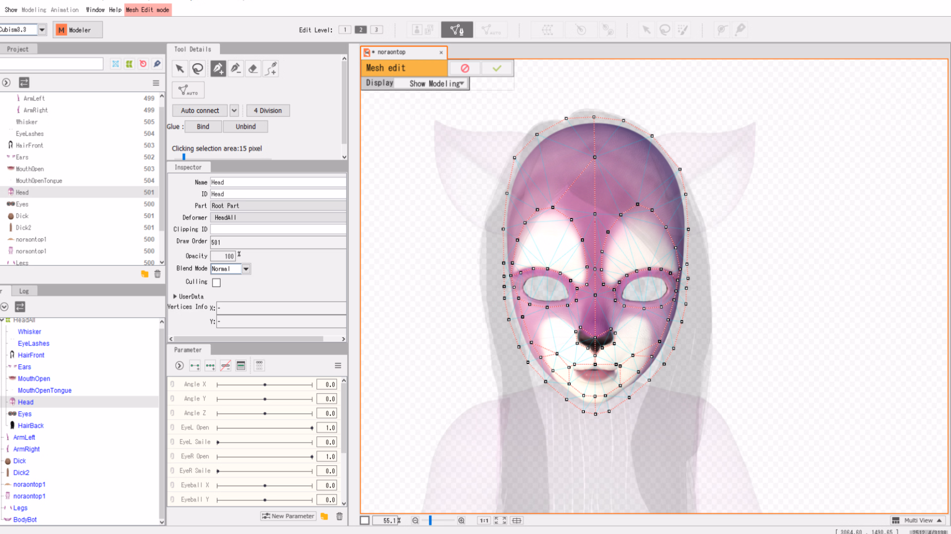951x534 pixels.
Task: Click the Opacity input field
Action: [223, 256]
